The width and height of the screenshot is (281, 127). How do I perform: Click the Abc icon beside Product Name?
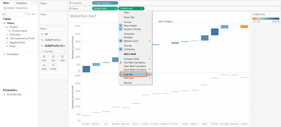click(x=10, y=31)
